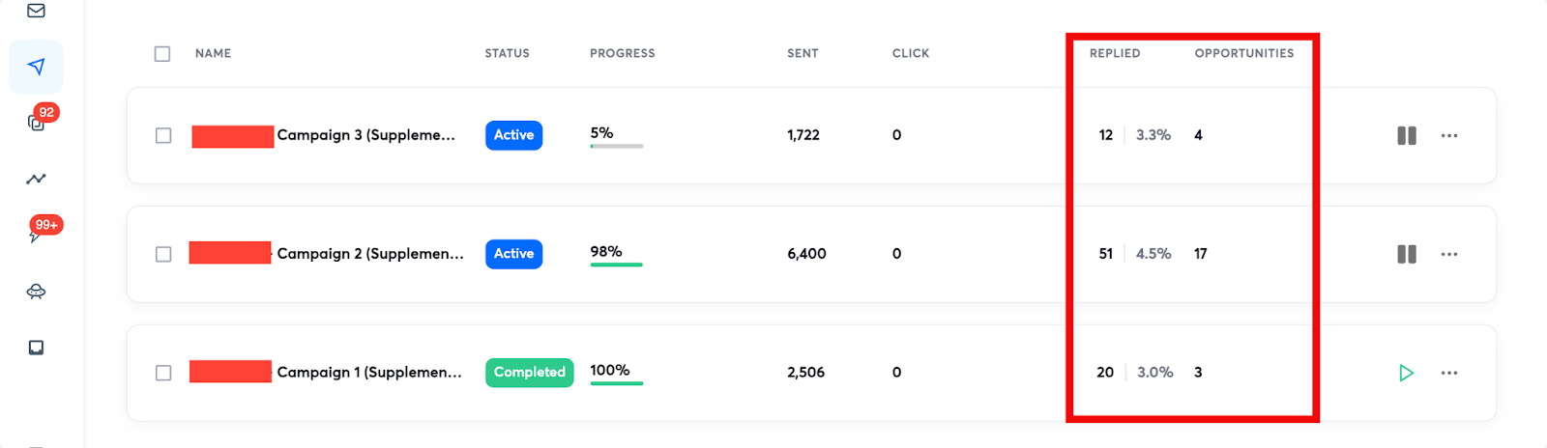The height and width of the screenshot is (448, 1547).
Task: Pause Campaign 2 with pause icon
Action: pos(1407,254)
